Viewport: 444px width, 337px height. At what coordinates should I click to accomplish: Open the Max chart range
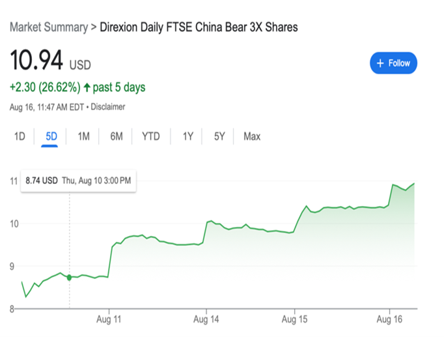click(252, 136)
